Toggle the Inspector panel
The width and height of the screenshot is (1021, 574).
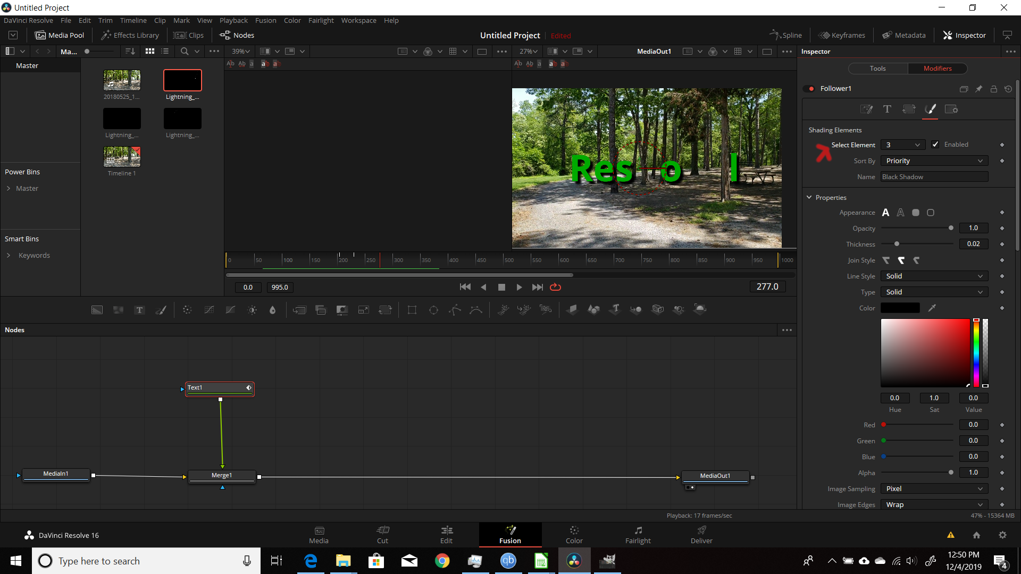click(x=965, y=35)
